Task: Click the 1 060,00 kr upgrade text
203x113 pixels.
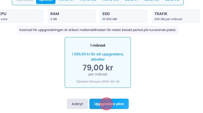Action: pyautogui.click(x=98, y=54)
